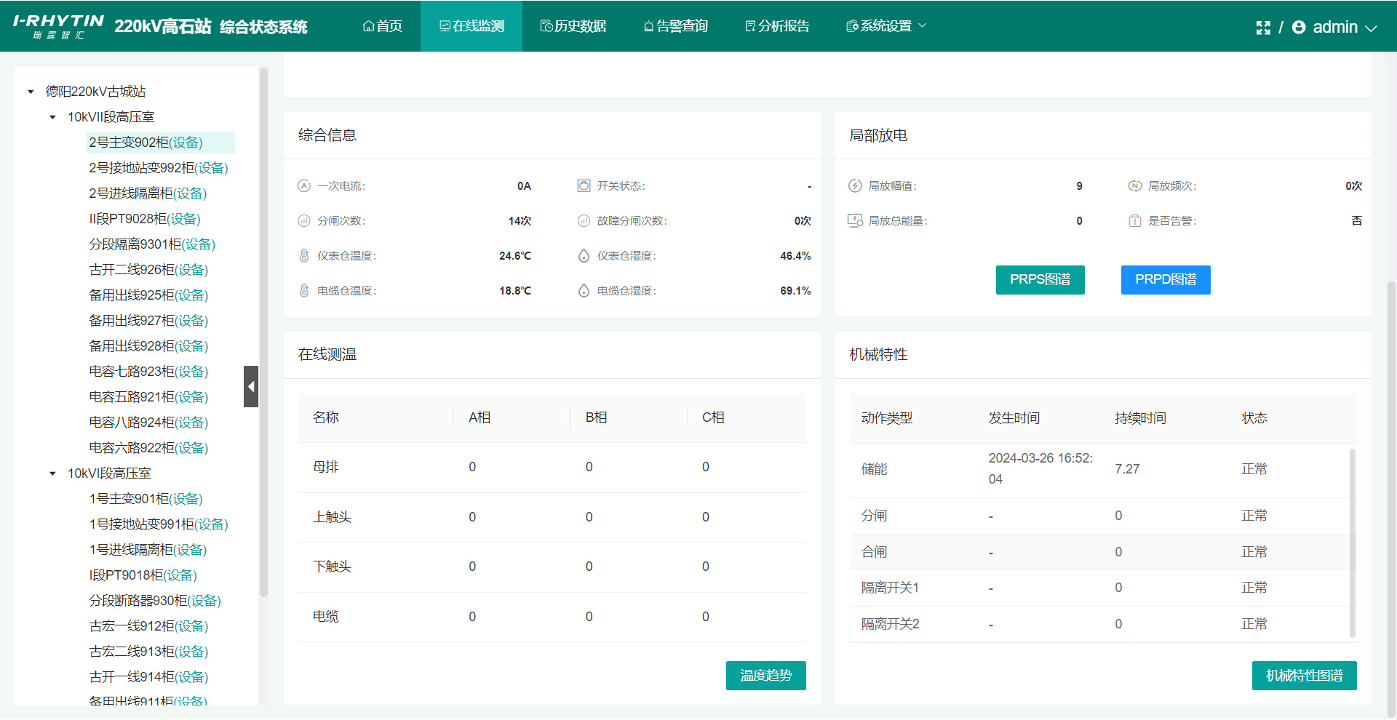This screenshot has width=1397, height=720.
Task: Click the cable compartment humidity droplet icon
Action: [584, 291]
